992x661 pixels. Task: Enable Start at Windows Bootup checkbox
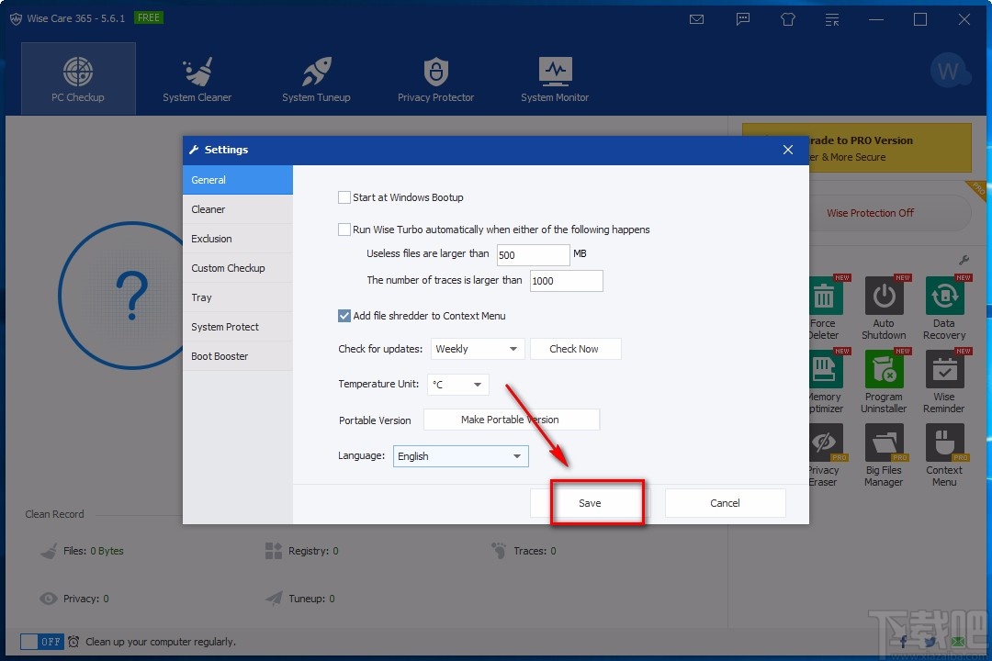point(344,197)
